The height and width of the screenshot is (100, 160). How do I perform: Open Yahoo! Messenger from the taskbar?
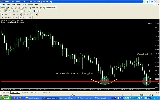point(33,98)
